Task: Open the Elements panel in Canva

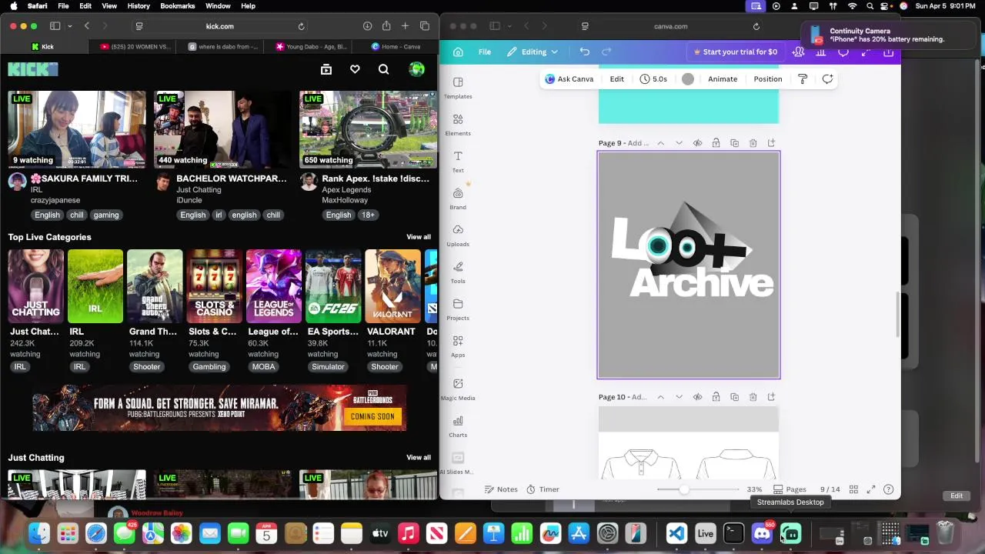Action: 458,125
